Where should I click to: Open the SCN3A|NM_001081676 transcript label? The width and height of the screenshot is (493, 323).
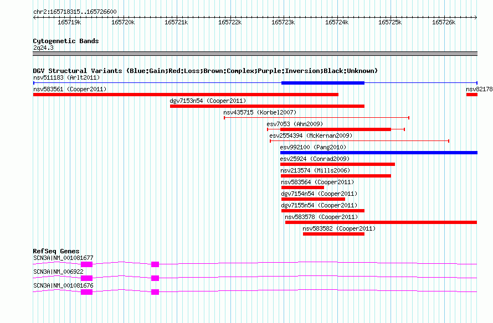pyautogui.click(x=63, y=285)
